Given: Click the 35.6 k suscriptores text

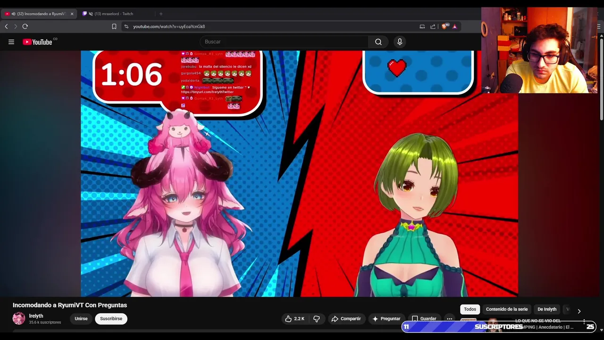Looking at the screenshot, I should point(45,323).
